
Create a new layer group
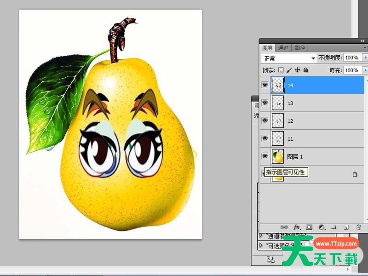[x=333, y=227]
